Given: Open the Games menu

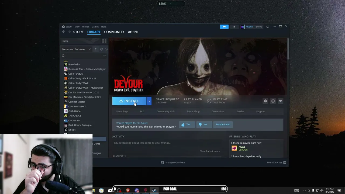Looking at the screenshot, I should click(x=95, y=27).
